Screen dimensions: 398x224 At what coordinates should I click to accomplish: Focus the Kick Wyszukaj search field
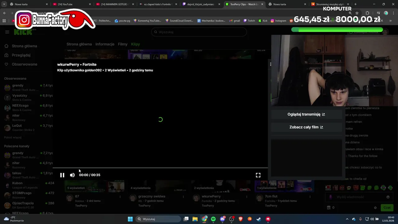(199, 32)
